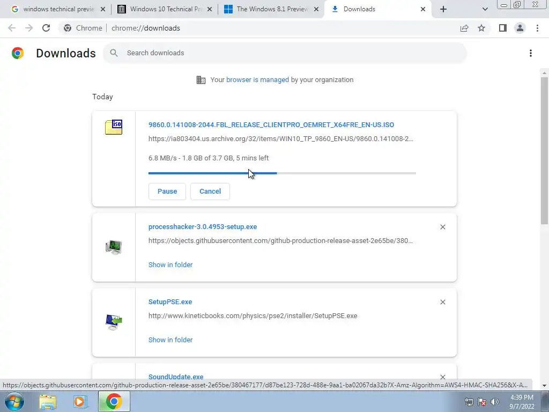Image resolution: width=549 pixels, height=412 pixels.
Task: Click the 9860 ISO file name link
Action: pos(271,125)
